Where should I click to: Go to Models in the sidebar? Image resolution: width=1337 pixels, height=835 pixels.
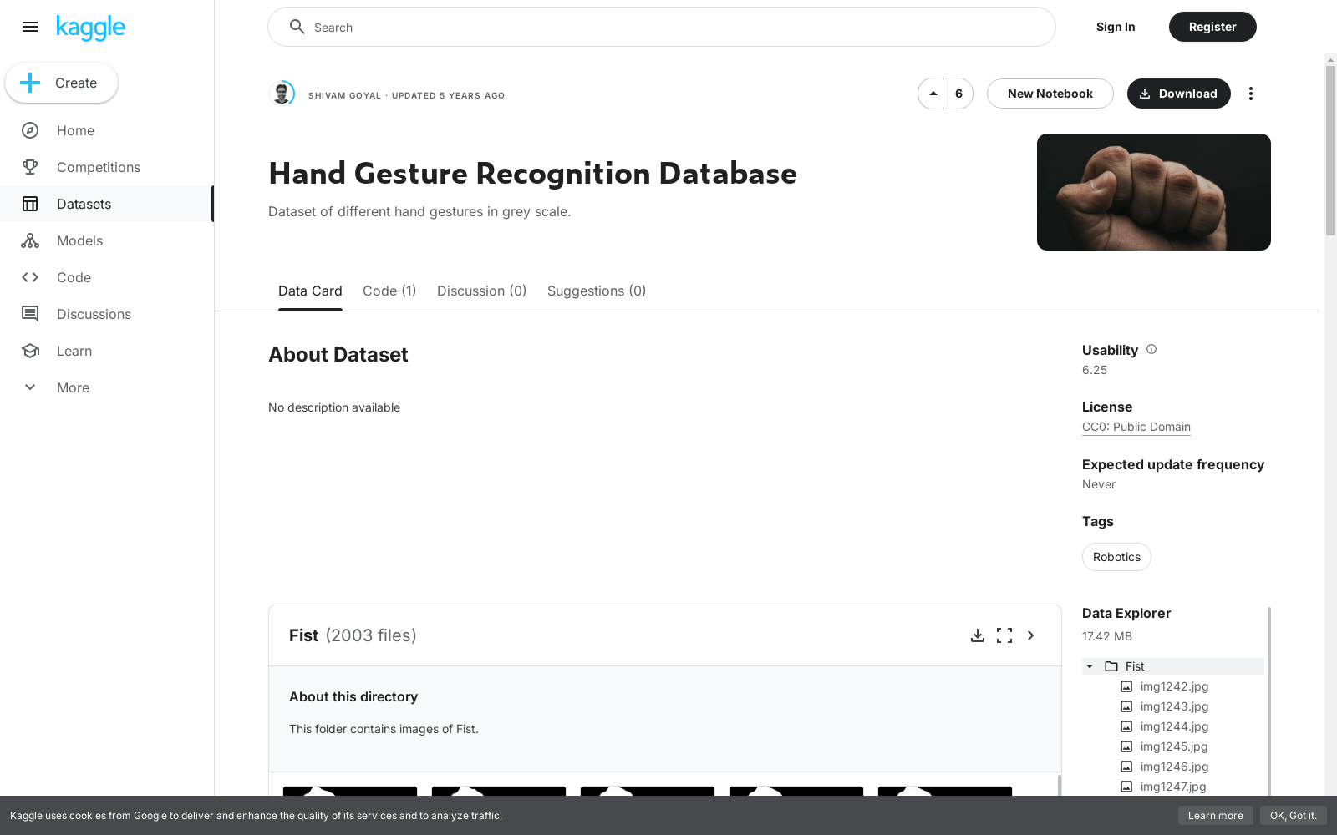[107, 240]
